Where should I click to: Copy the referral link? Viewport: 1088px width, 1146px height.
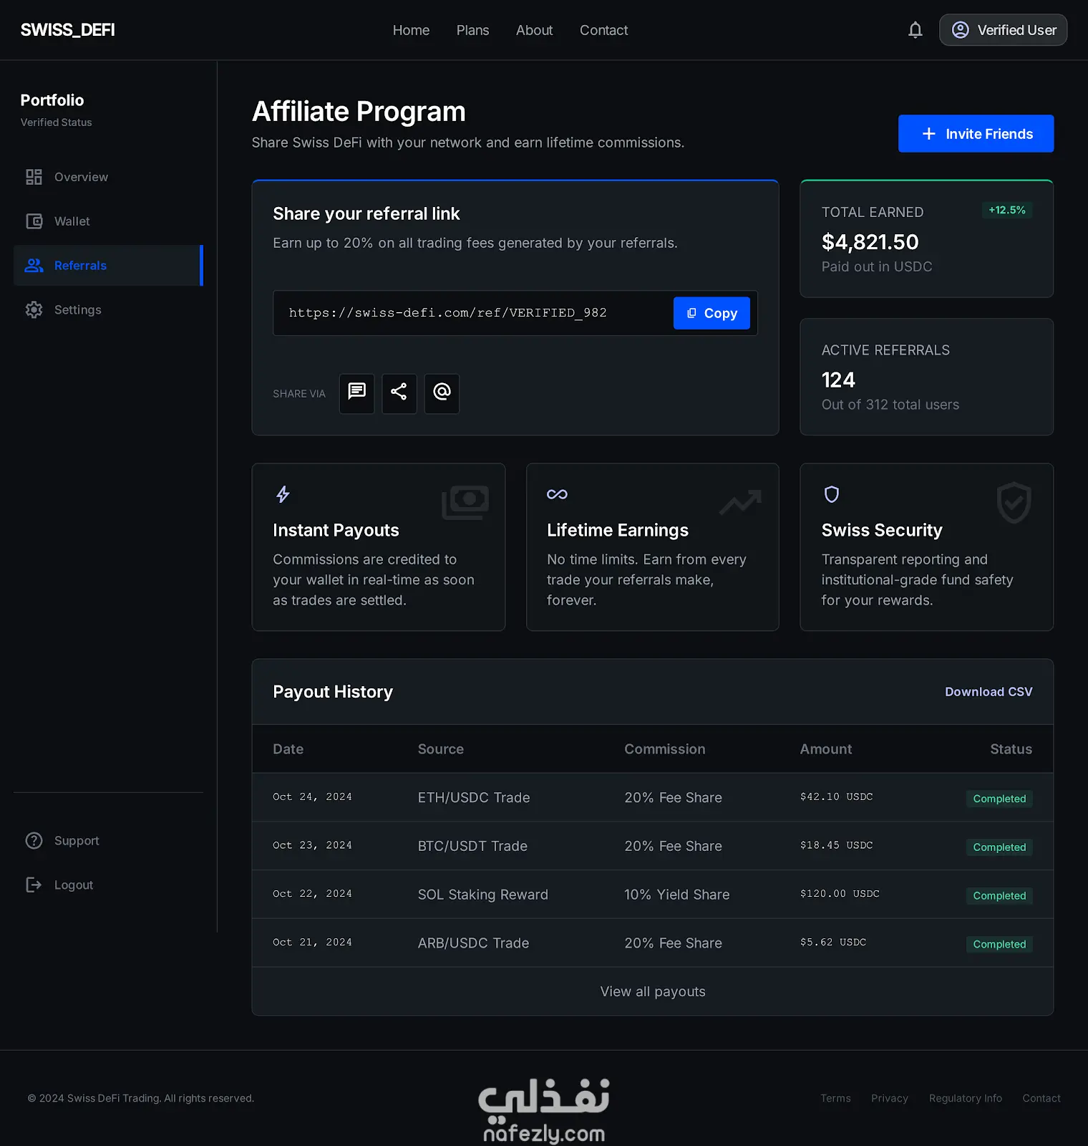coord(711,313)
